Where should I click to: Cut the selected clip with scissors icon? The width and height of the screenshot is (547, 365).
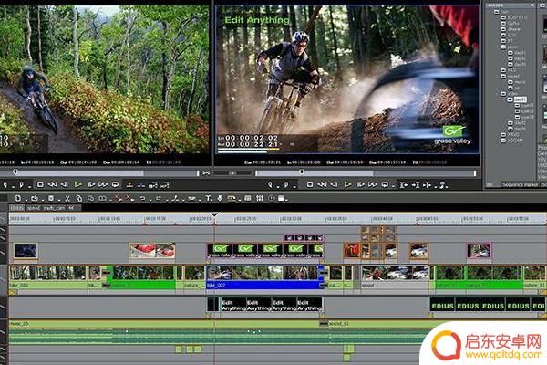click(67, 199)
